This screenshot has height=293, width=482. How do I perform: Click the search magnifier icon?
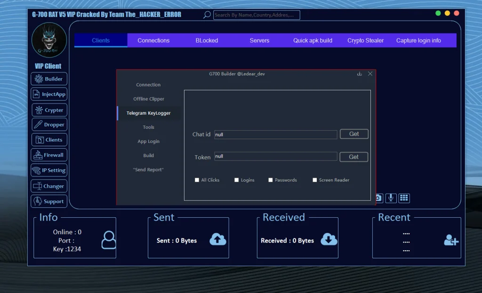[x=206, y=15]
